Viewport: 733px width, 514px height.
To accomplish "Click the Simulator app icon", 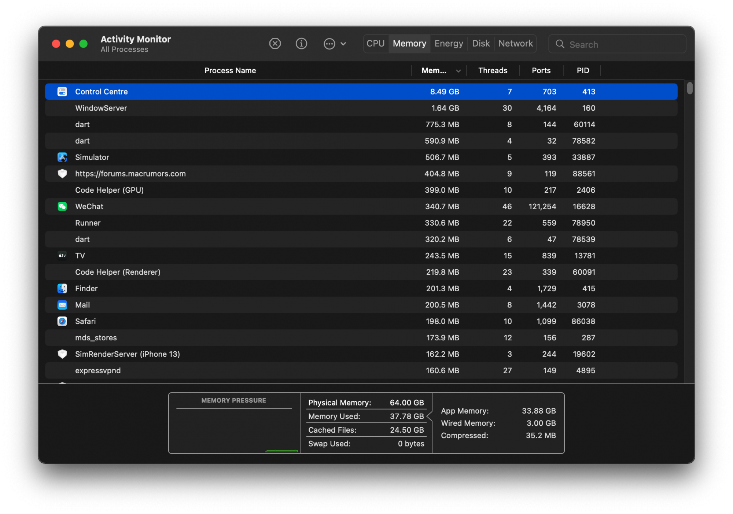I will (62, 157).
